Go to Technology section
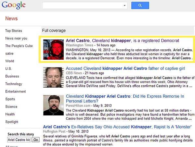 click(x=14, y=84)
